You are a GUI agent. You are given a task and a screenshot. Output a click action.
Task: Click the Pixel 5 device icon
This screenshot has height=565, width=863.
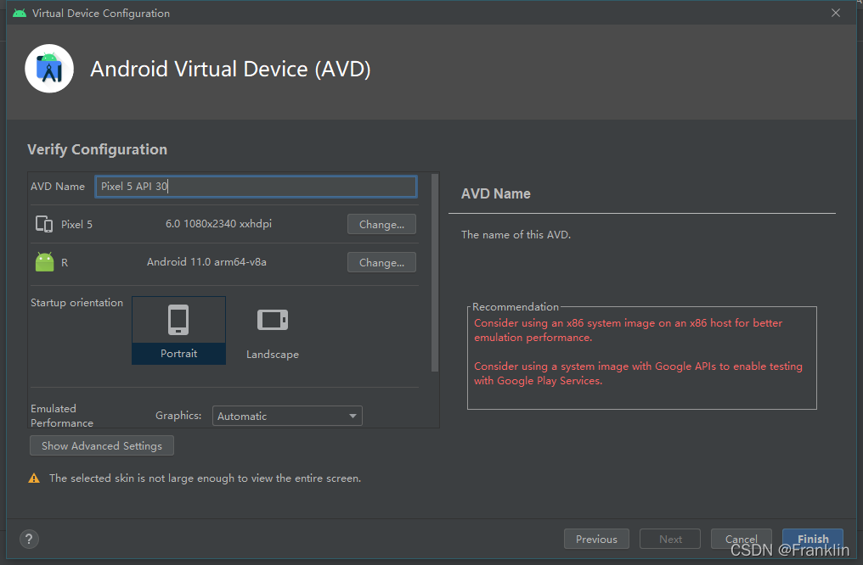pyautogui.click(x=44, y=224)
